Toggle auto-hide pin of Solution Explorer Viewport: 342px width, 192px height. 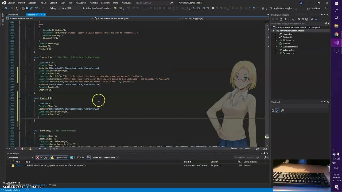tap(325, 15)
